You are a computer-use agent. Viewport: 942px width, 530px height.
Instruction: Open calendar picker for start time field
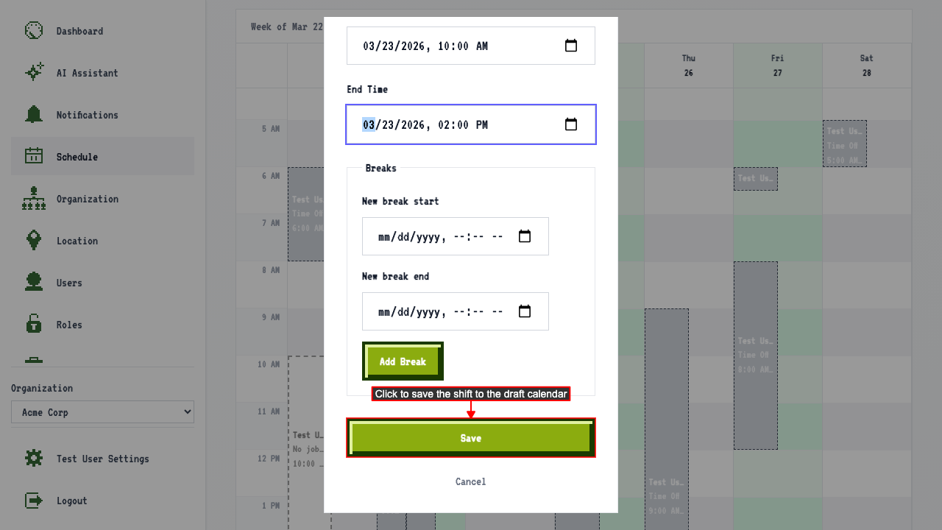tap(571, 46)
